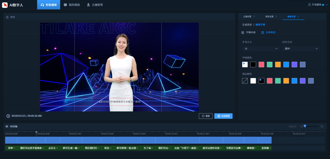The width and height of the screenshot is (330, 159).
Task: Select subtitle clip 然后我们打…
Action: 92,148
